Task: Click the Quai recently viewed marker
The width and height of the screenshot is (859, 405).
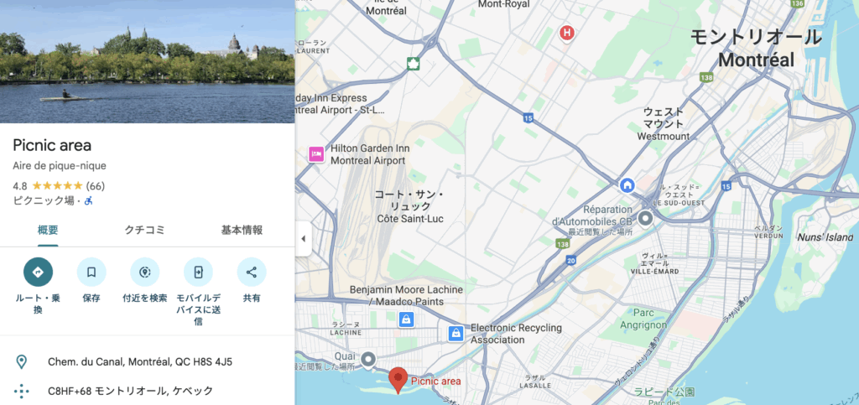Action: [369, 360]
